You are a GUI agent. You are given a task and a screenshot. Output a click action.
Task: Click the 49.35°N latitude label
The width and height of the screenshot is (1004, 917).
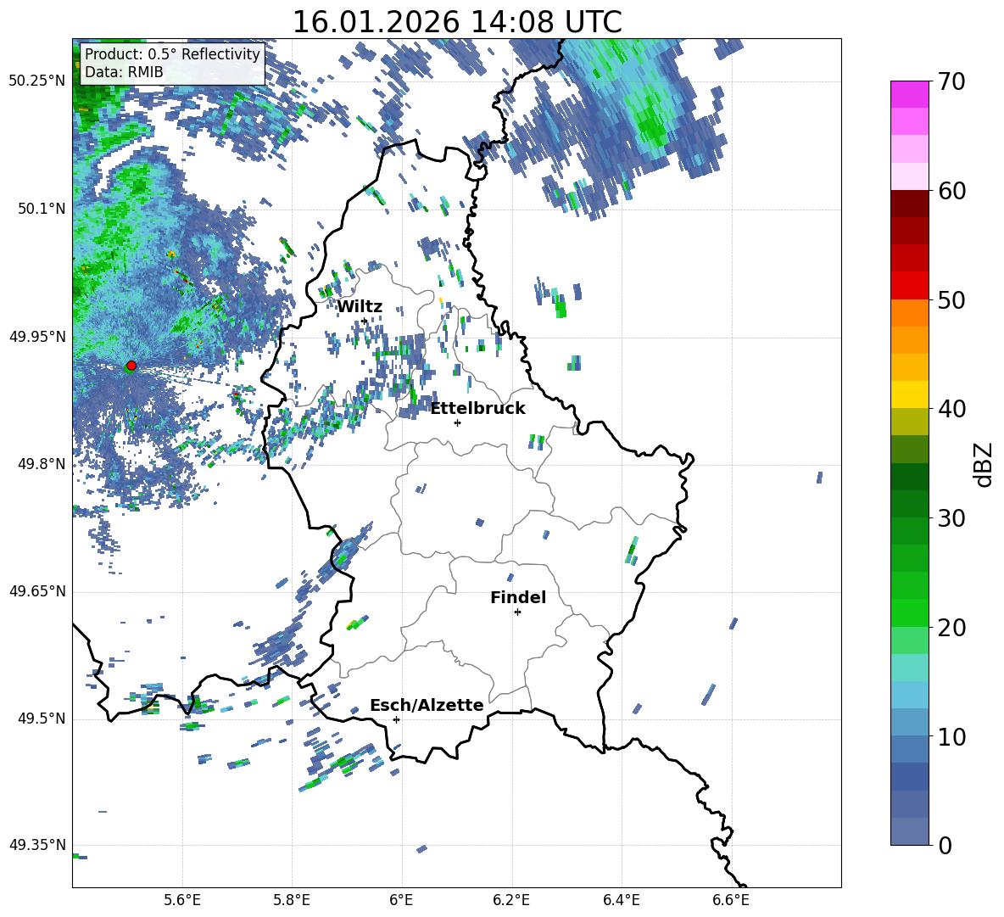[x=37, y=845]
